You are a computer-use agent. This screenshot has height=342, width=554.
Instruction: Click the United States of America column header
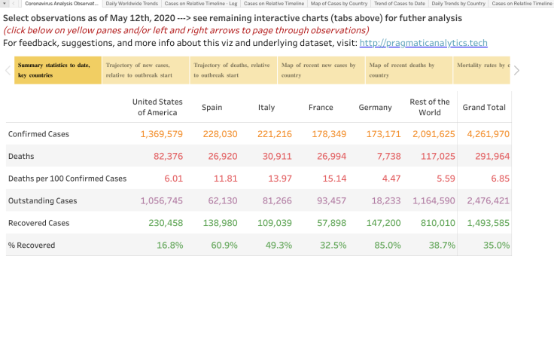point(157,107)
